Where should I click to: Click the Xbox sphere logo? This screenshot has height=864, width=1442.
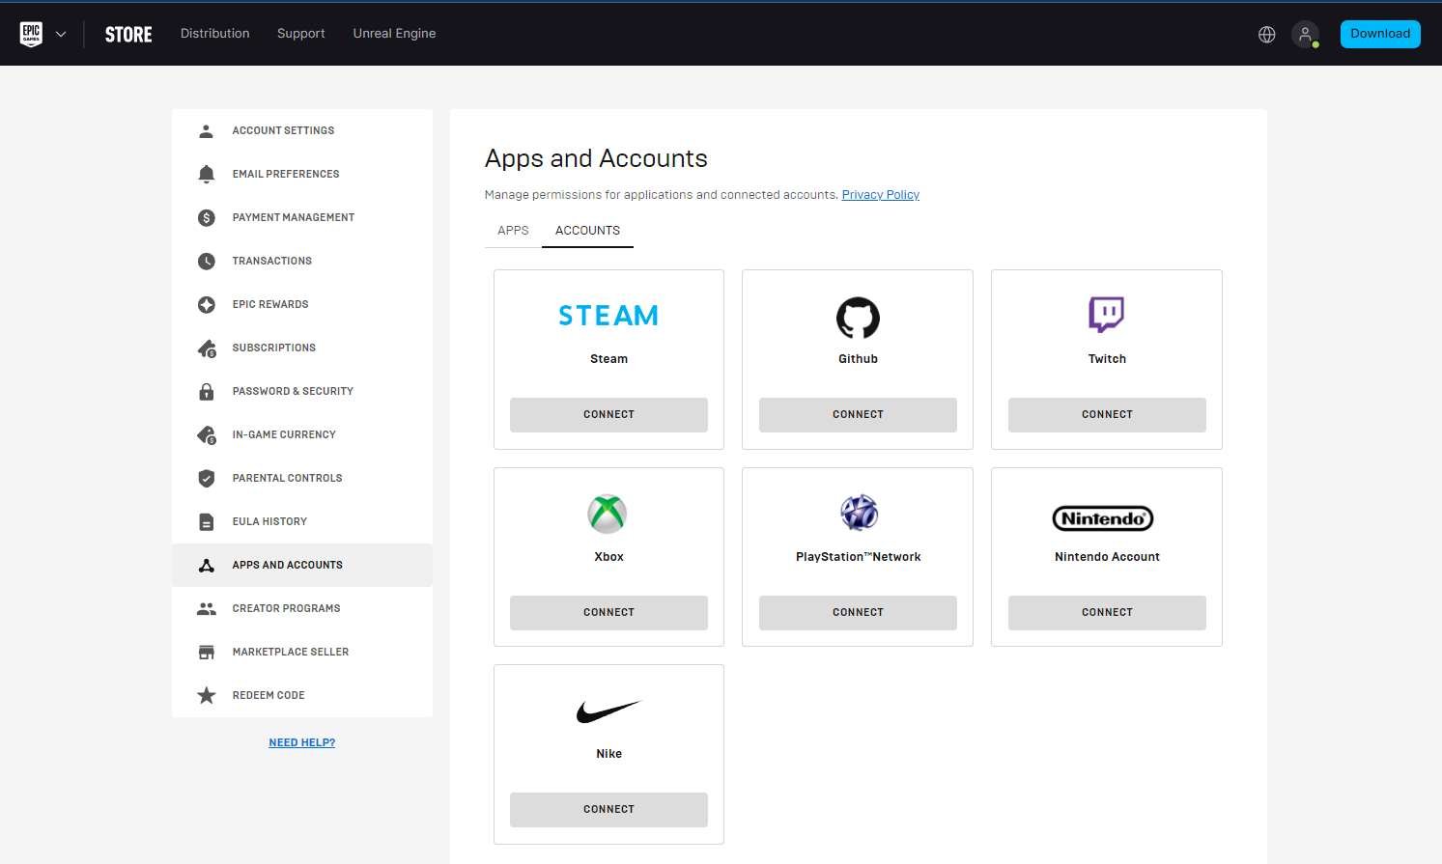608,514
